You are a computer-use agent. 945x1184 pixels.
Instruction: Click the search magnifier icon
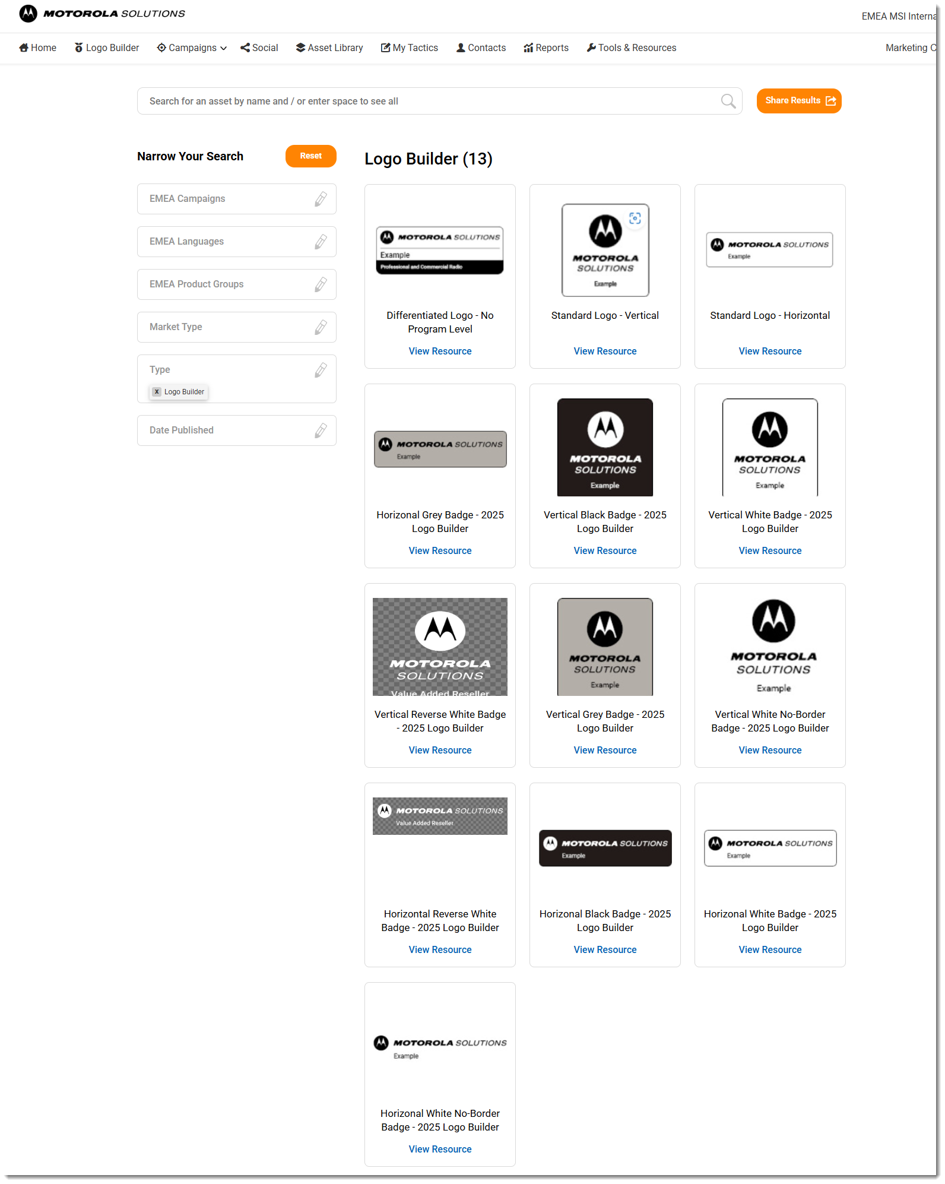728,102
